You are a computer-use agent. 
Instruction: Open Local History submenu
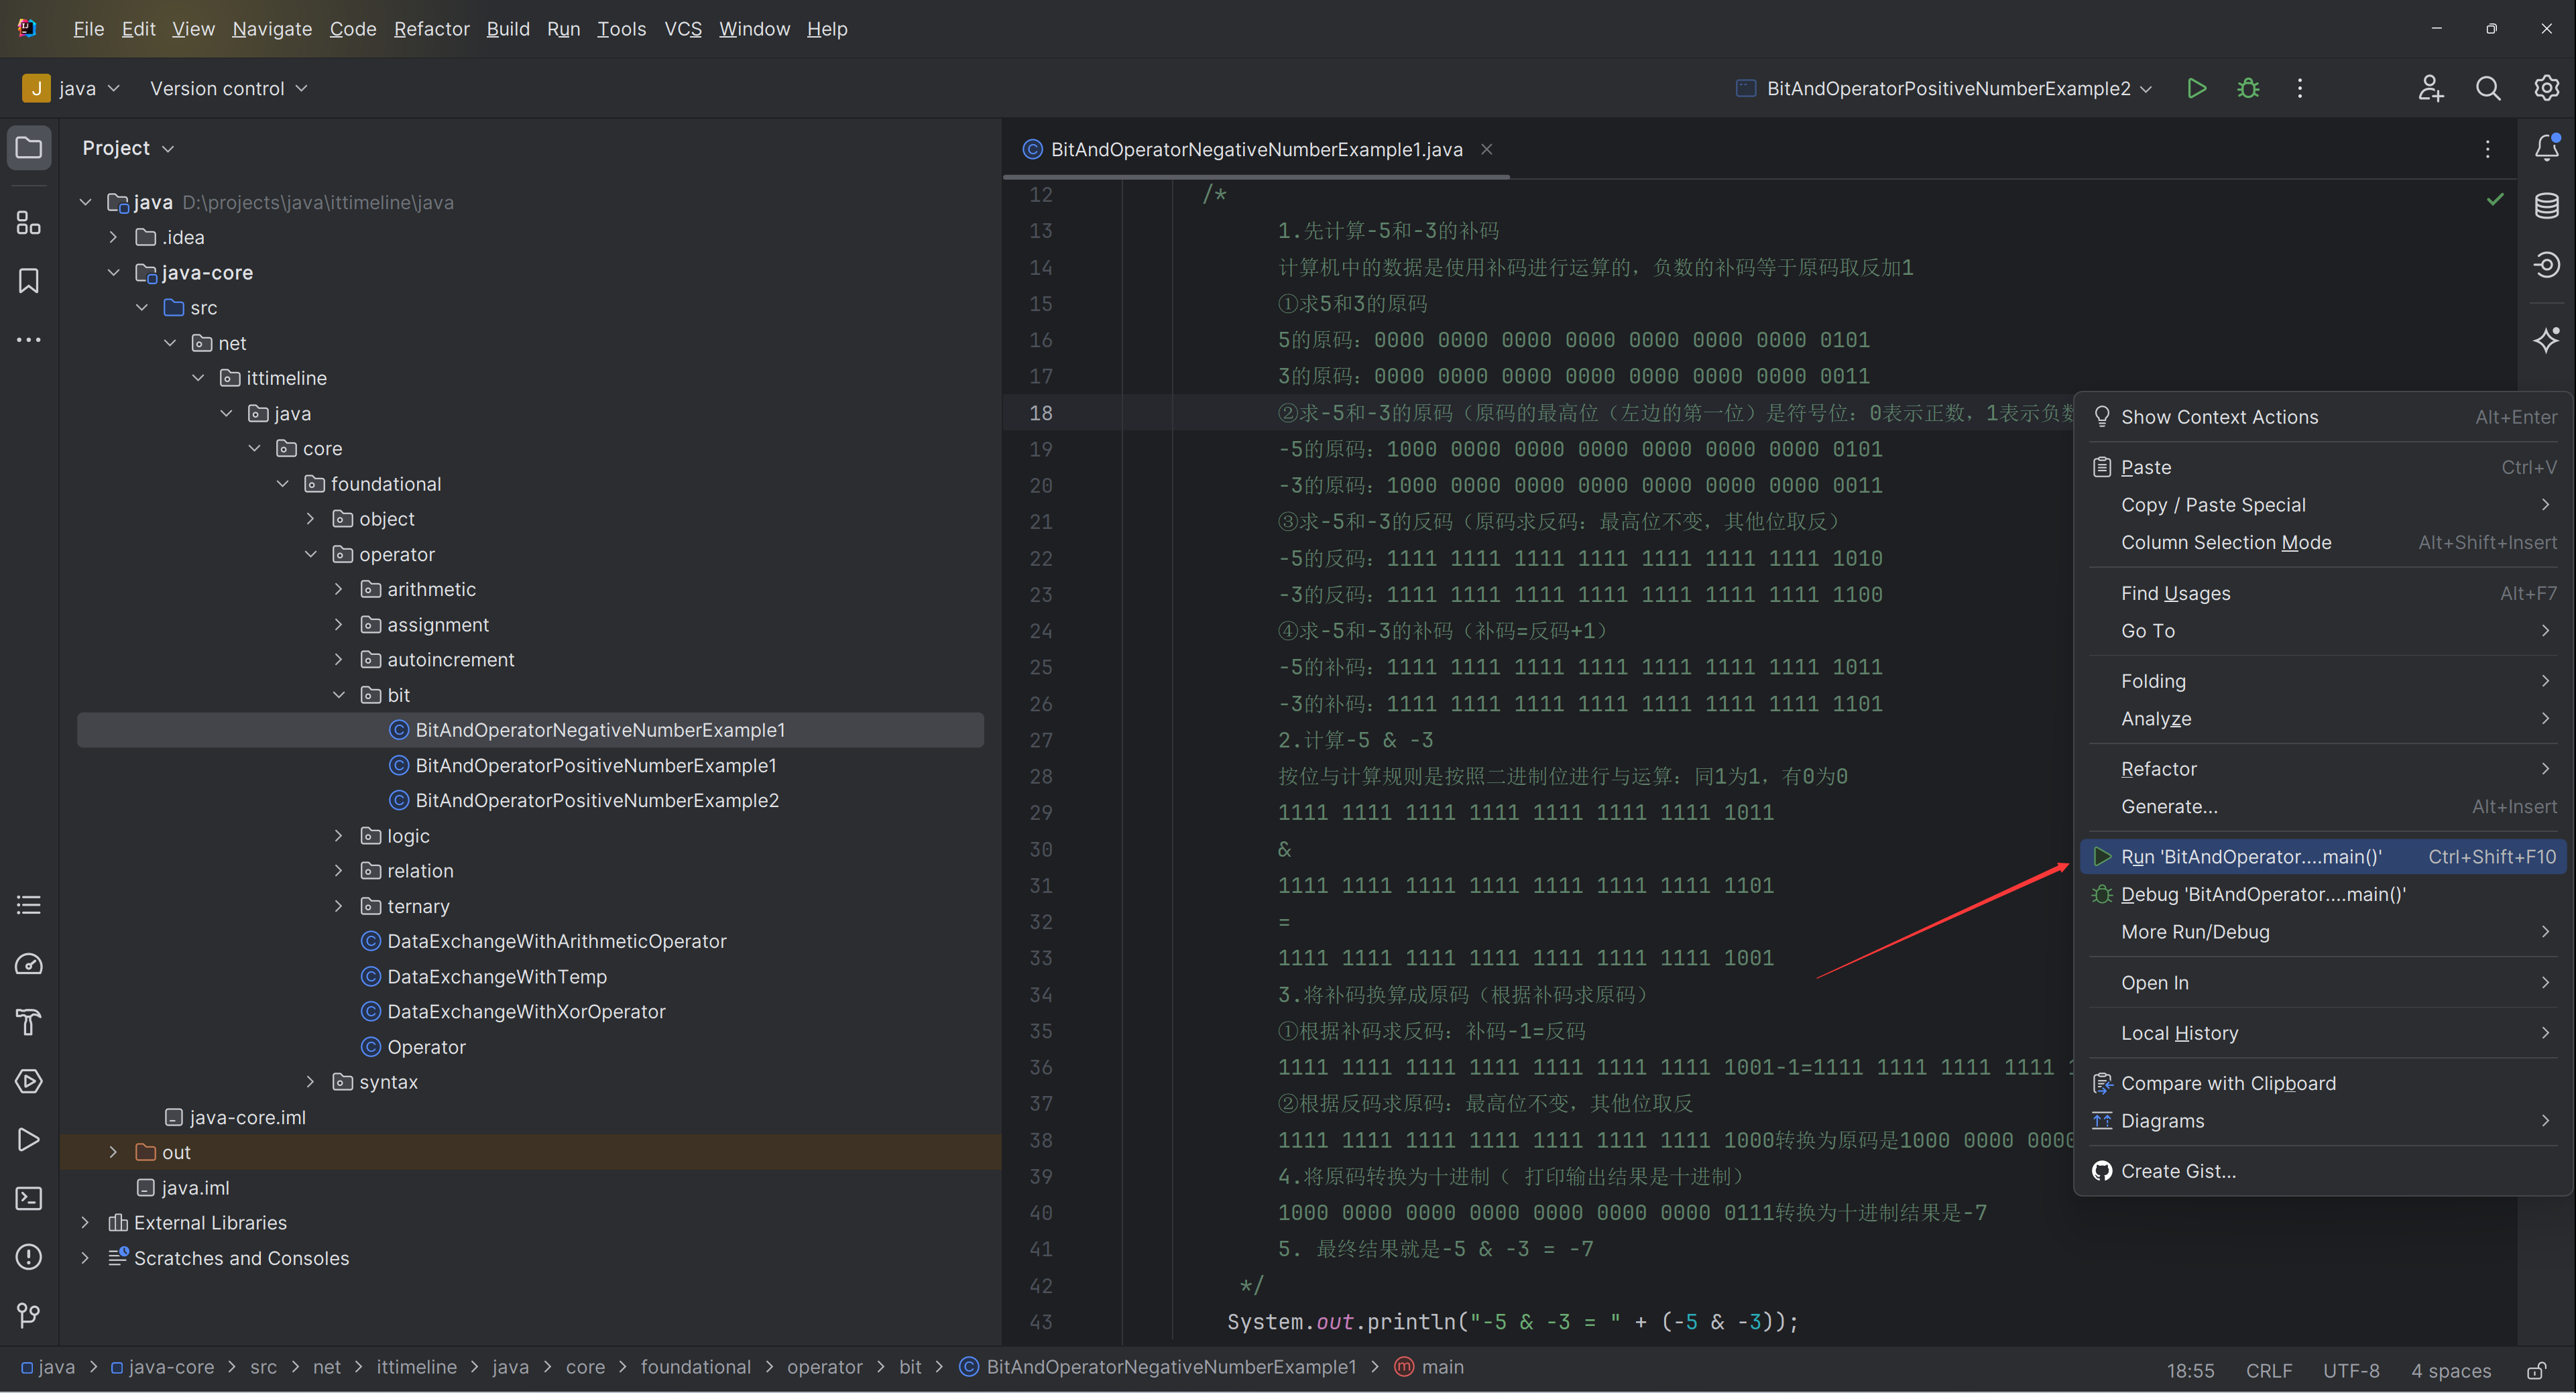(2323, 1034)
